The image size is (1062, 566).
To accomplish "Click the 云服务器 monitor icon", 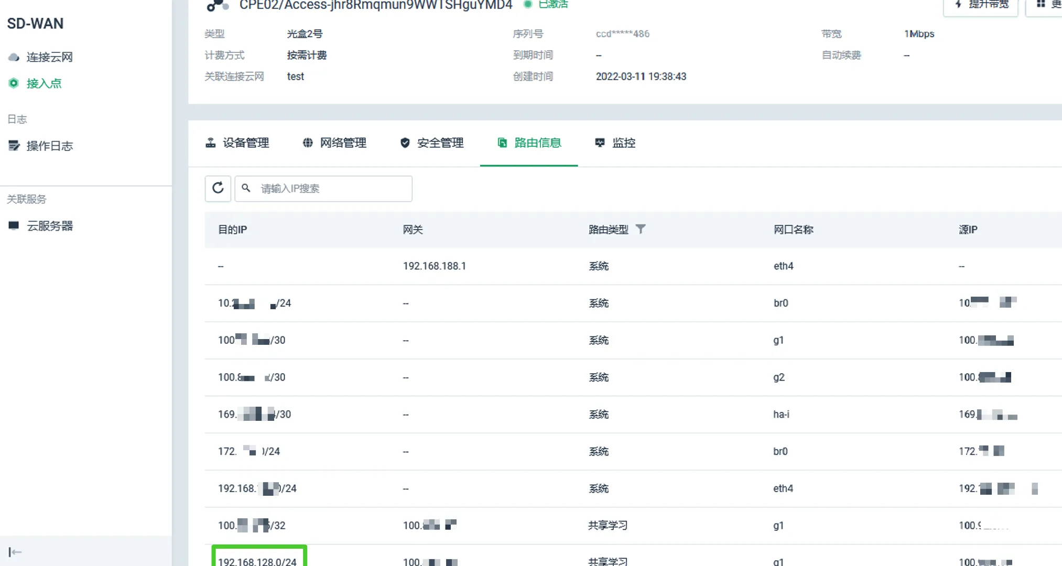I will pos(14,226).
